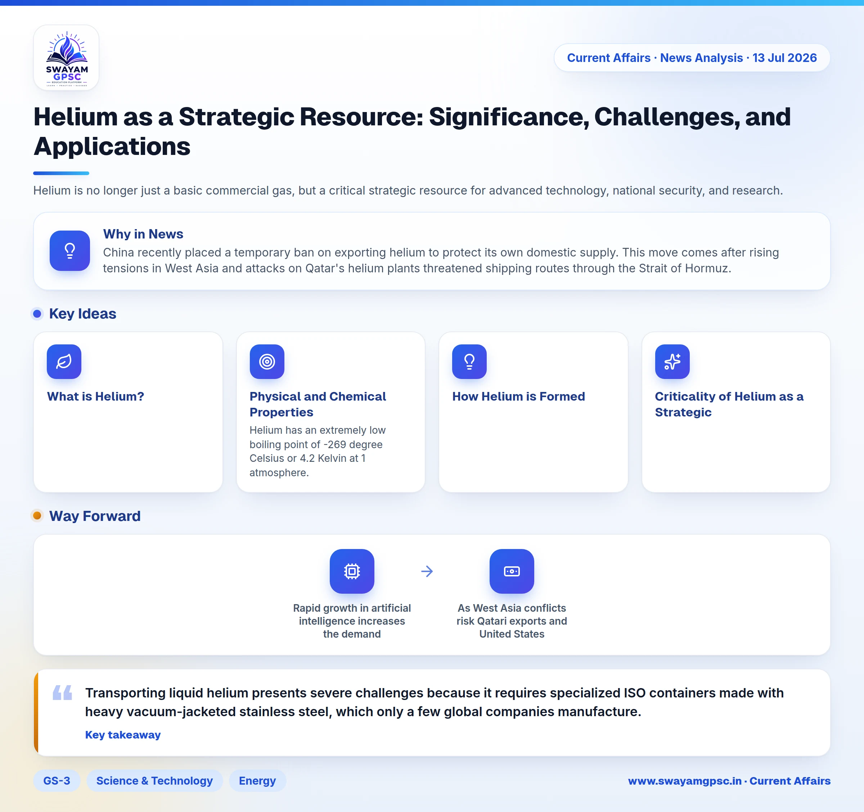The image size is (864, 812).
Task: Click the Swayam GPSC logo
Action: pyautogui.click(x=67, y=58)
